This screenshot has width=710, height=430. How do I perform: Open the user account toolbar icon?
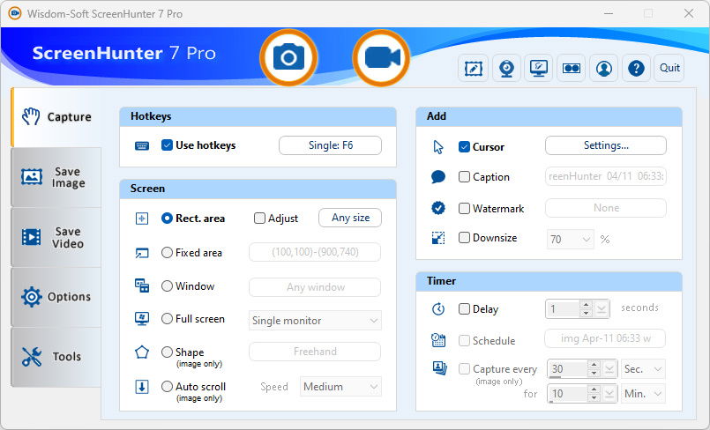click(603, 68)
